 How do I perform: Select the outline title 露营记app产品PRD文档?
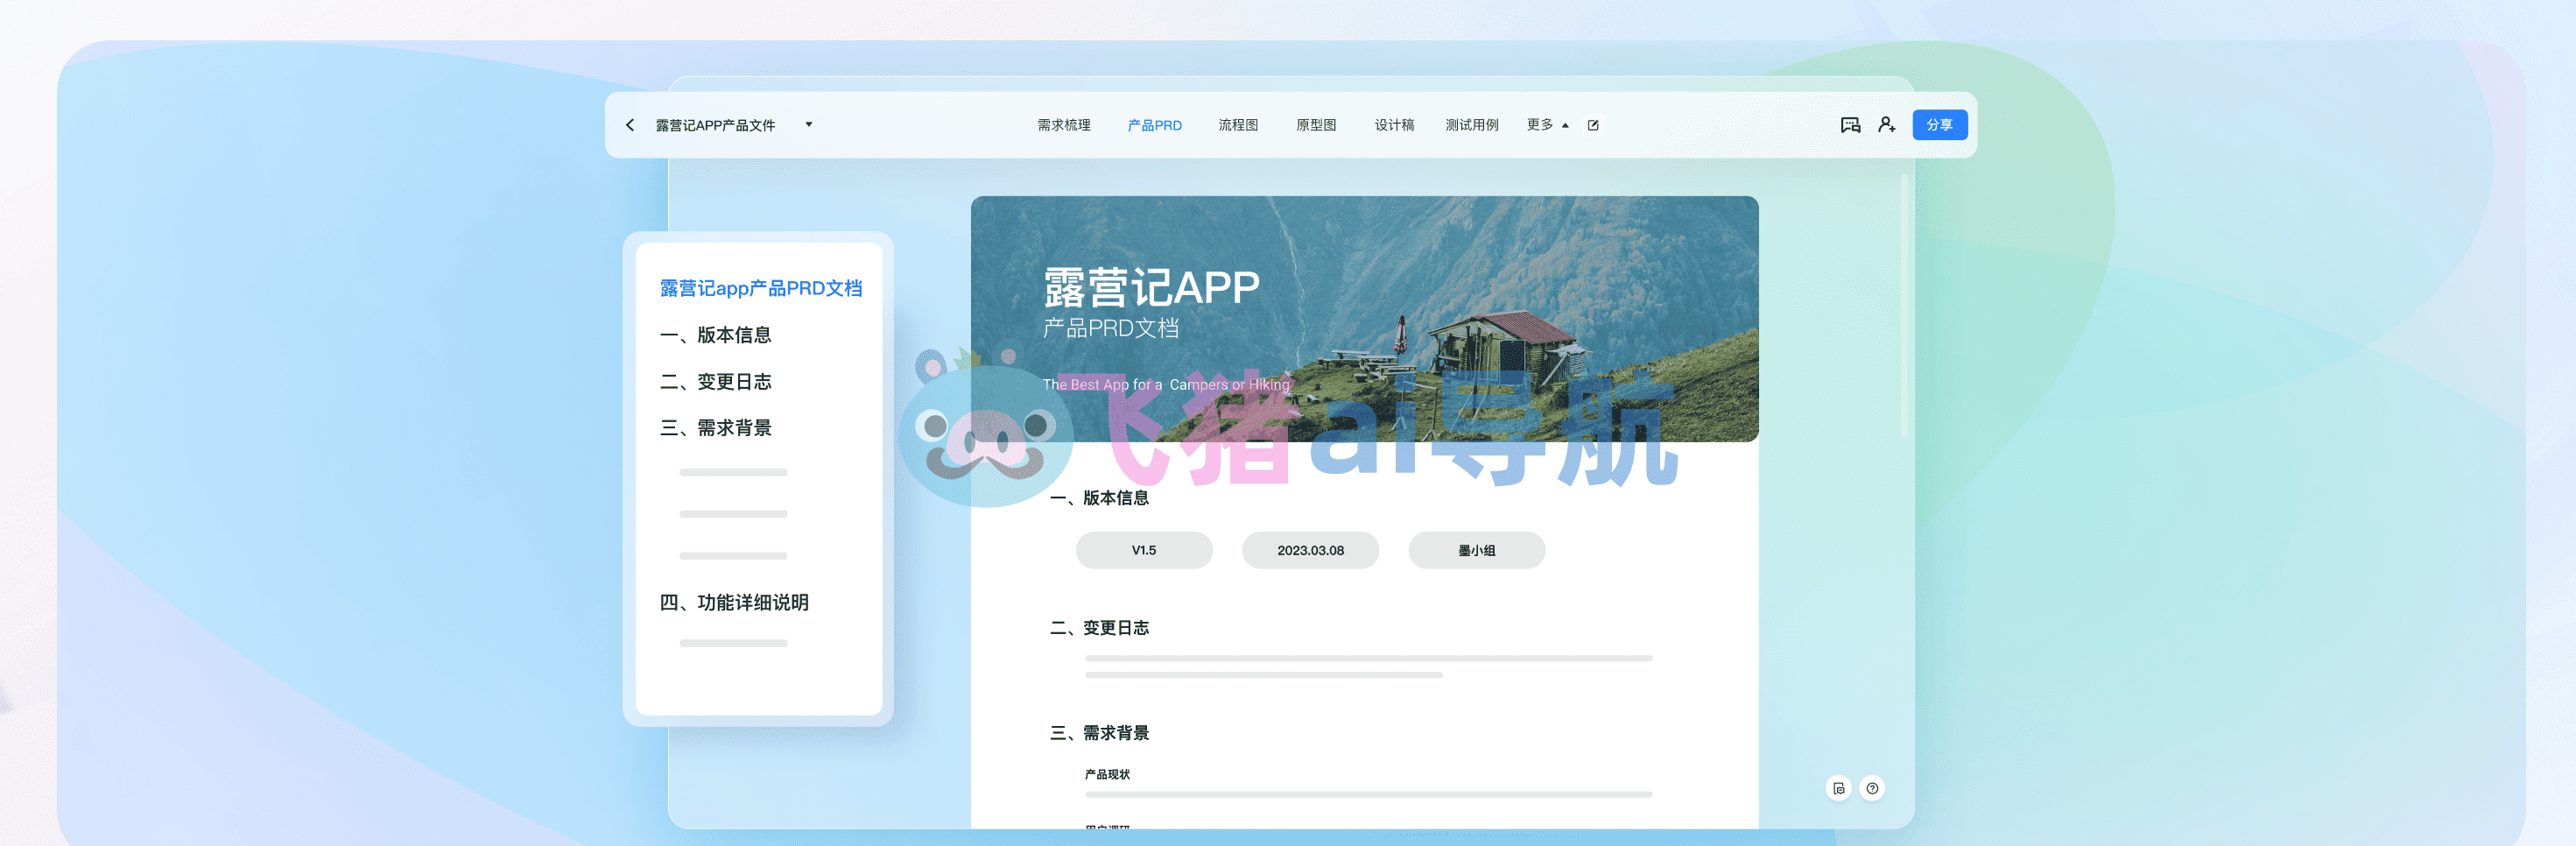pyautogui.click(x=761, y=288)
